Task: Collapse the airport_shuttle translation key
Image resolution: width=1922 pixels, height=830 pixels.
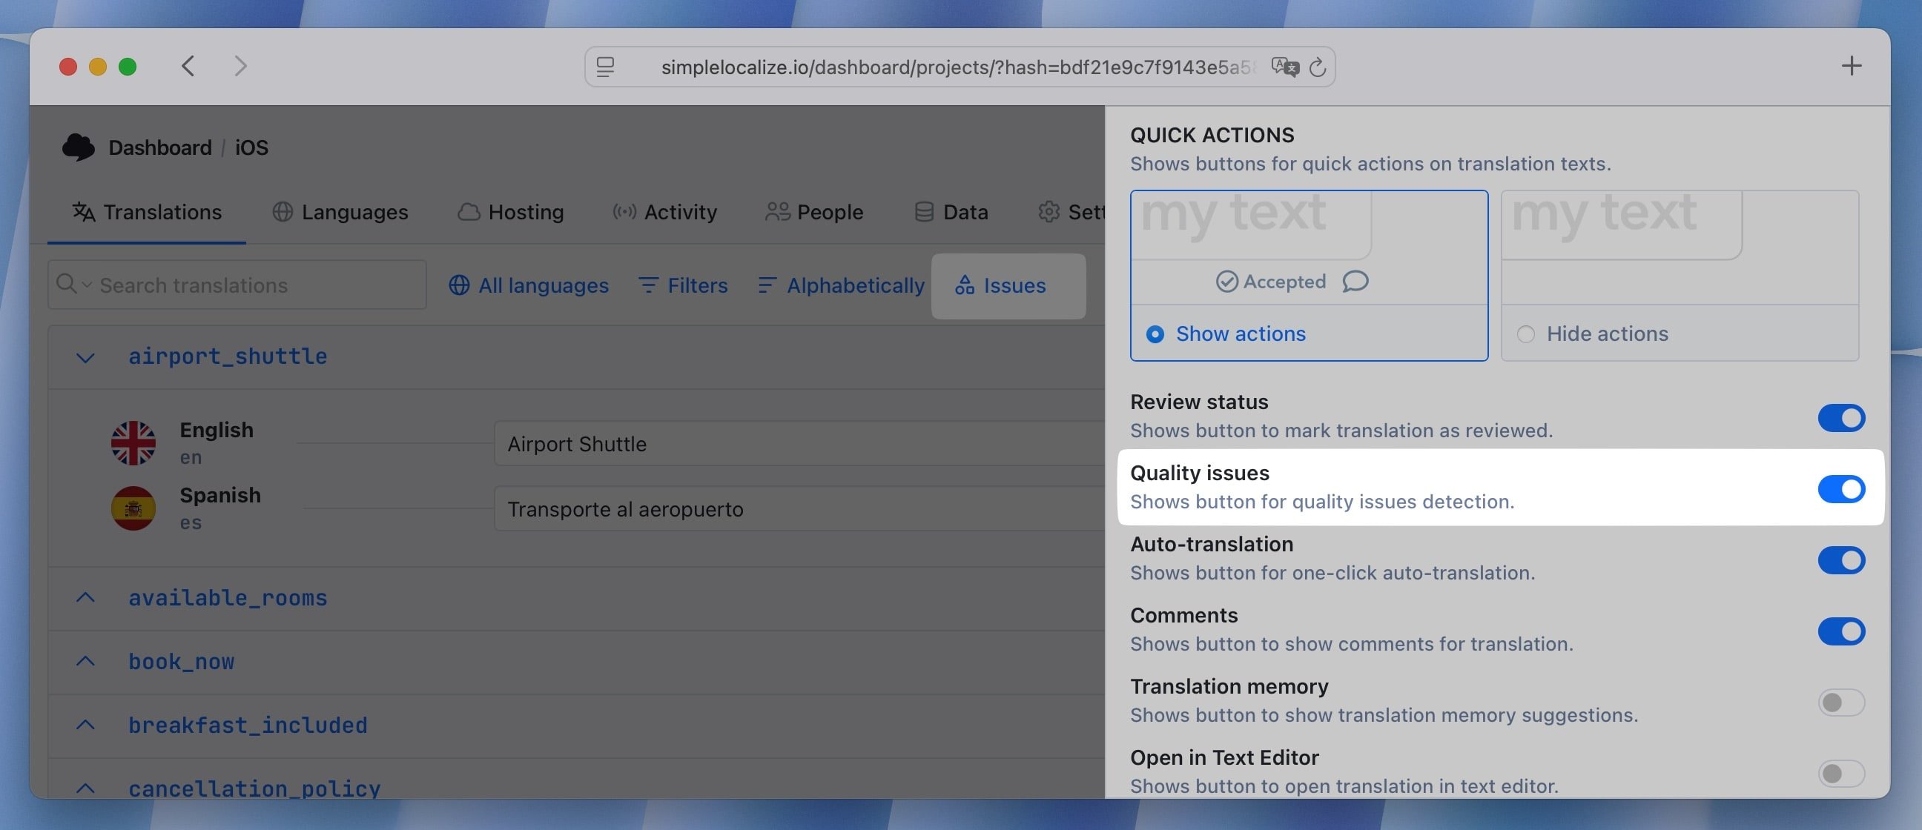Action: 85,356
